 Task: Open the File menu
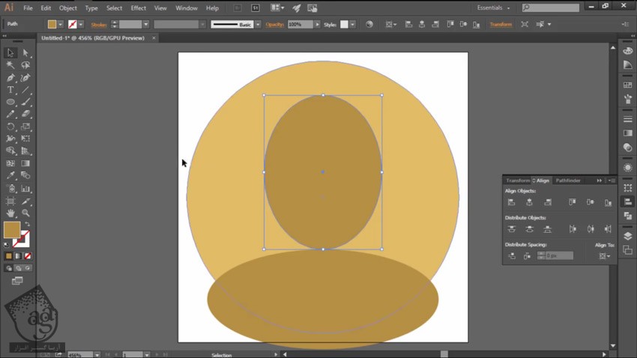(x=28, y=7)
